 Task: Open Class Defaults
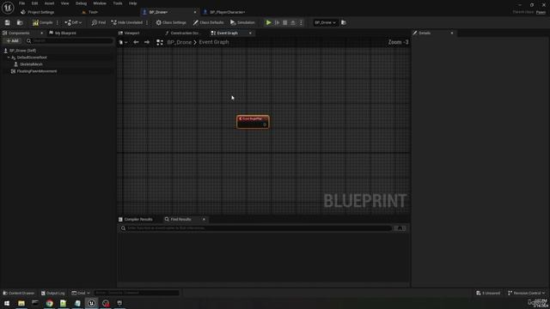pyautogui.click(x=208, y=22)
